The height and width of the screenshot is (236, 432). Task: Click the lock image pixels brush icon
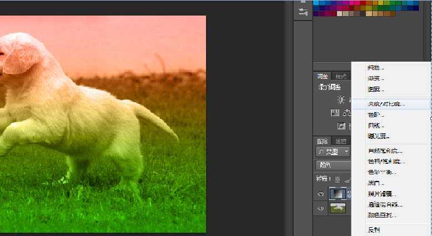(x=346, y=179)
